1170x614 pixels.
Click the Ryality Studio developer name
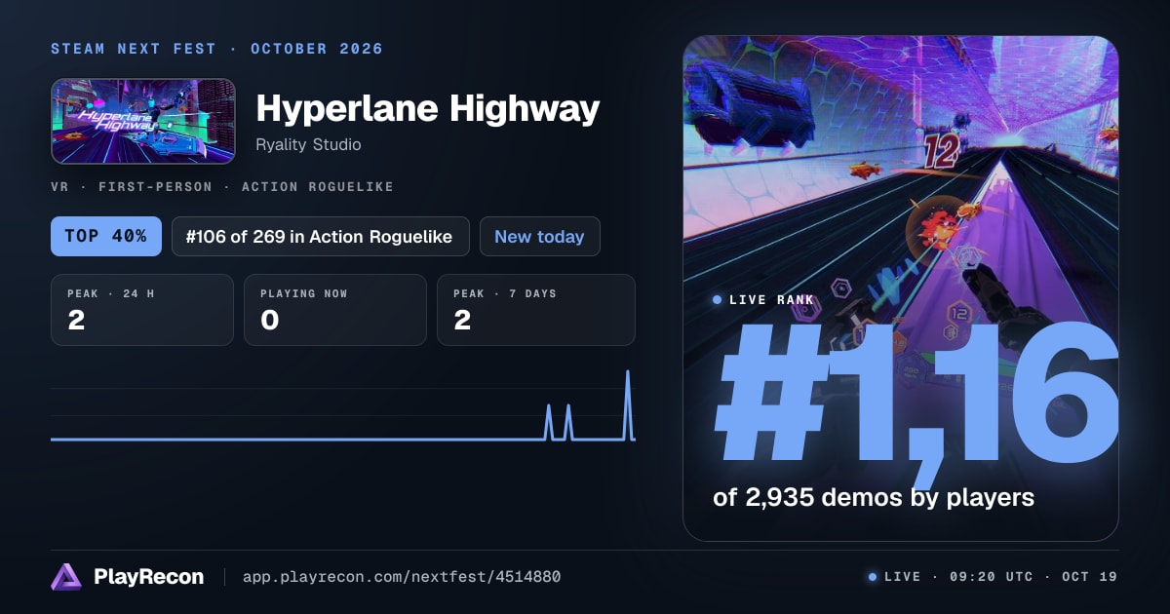(308, 144)
